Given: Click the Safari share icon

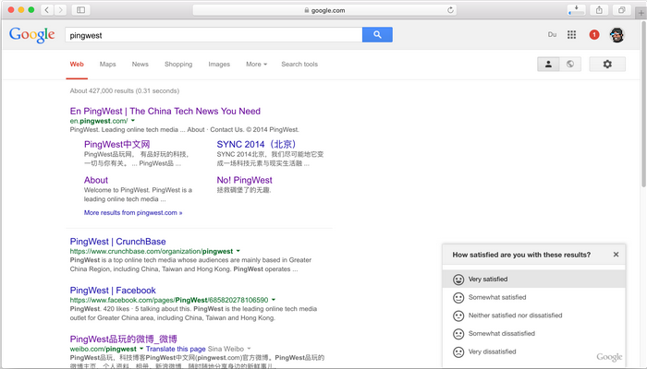Looking at the screenshot, I should pyautogui.click(x=599, y=10).
